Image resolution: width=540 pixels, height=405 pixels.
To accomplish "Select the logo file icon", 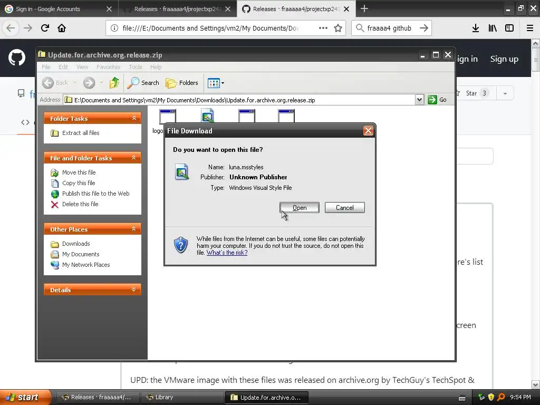I will pyautogui.click(x=168, y=115).
